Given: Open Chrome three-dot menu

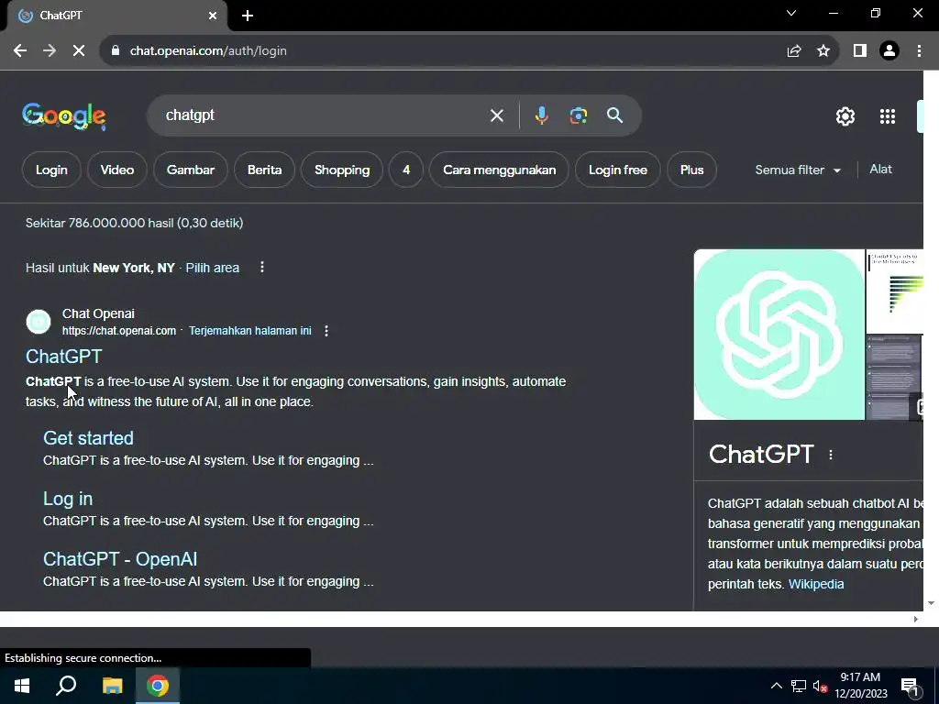Looking at the screenshot, I should point(919,51).
